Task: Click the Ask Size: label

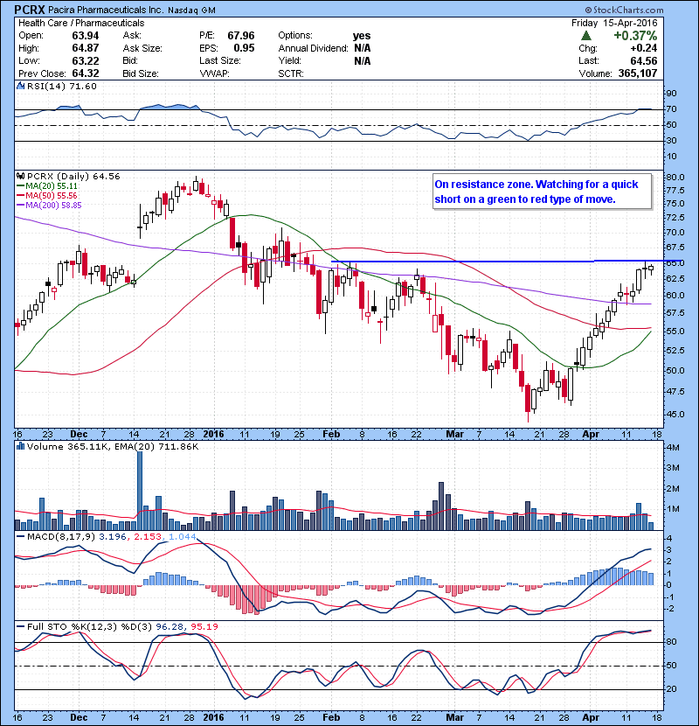Action: [x=142, y=48]
